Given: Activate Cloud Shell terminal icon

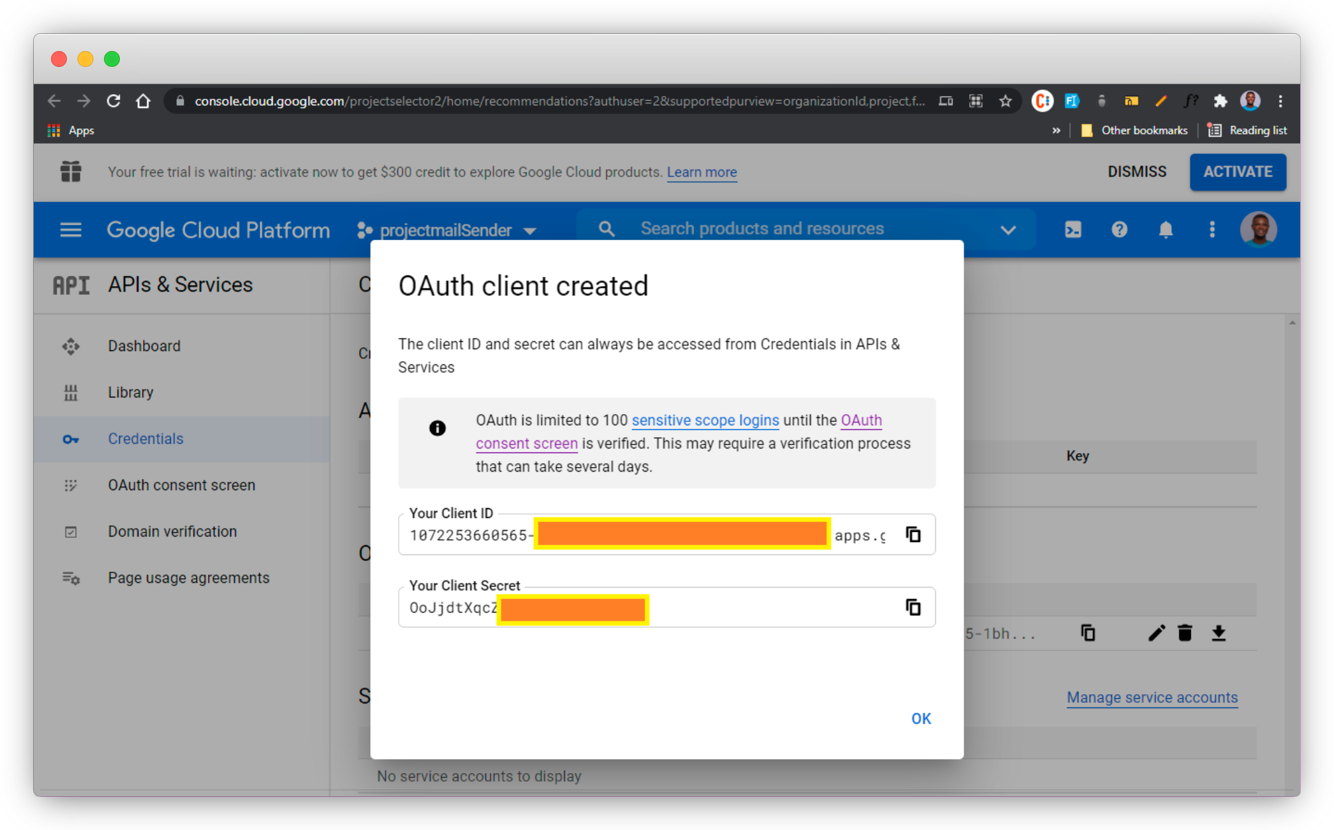Looking at the screenshot, I should click(1073, 230).
